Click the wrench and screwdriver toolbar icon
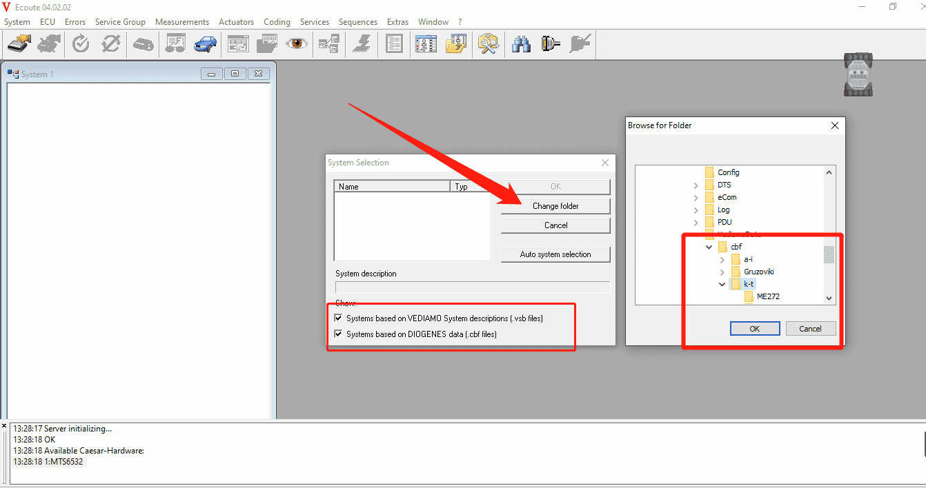The image size is (926, 488). (x=489, y=44)
